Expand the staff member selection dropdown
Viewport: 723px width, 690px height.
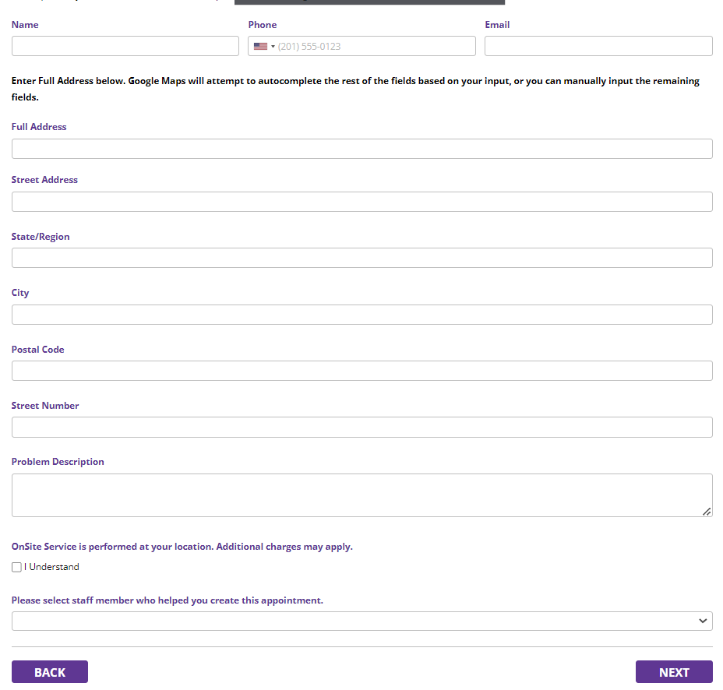point(361,621)
